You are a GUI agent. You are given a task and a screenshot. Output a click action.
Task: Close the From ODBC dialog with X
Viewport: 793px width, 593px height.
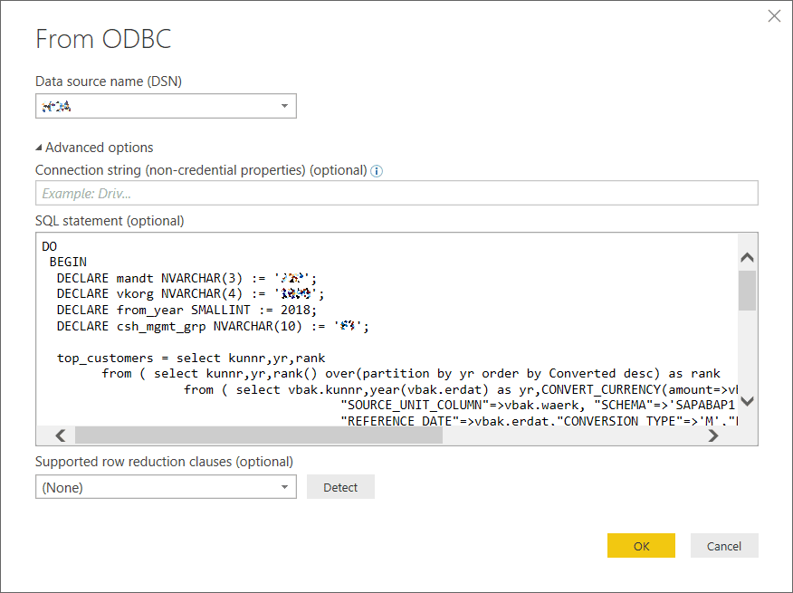pyautogui.click(x=774, y=16)
